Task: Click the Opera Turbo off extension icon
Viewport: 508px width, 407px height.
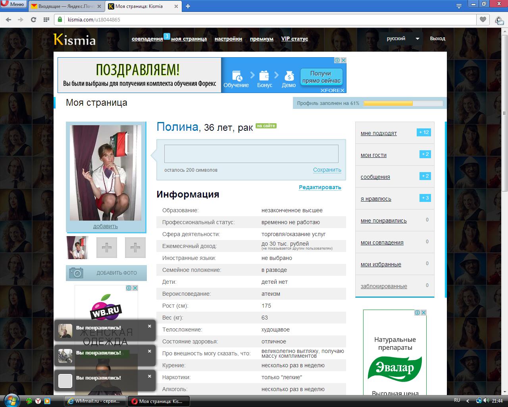Action: tap(499, 20)
